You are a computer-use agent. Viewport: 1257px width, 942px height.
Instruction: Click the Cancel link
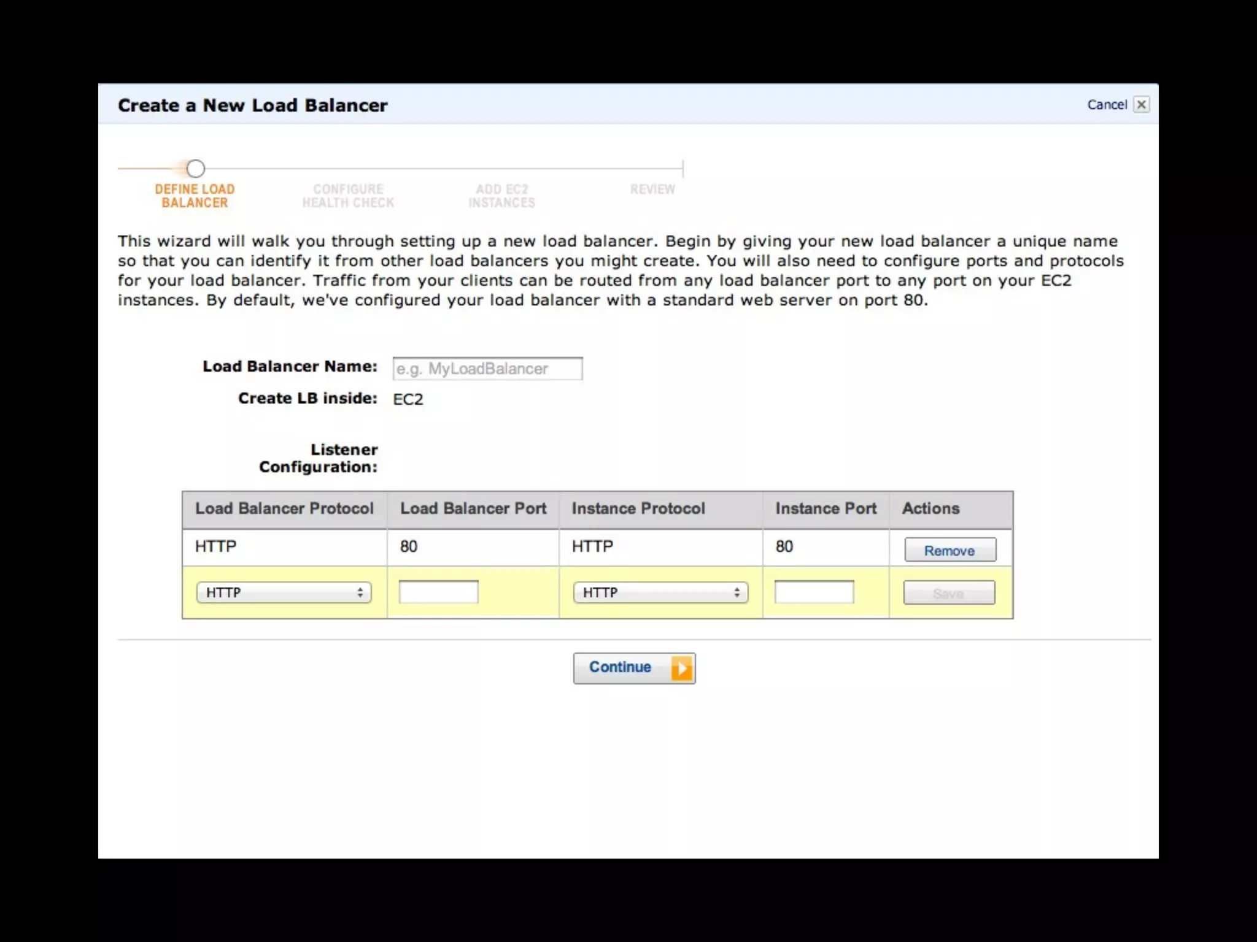point(1107,105)
